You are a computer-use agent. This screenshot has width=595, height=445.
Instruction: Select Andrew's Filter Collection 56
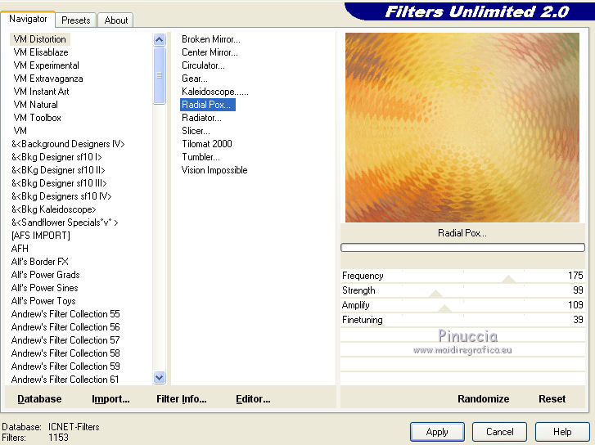pos(65,327)
